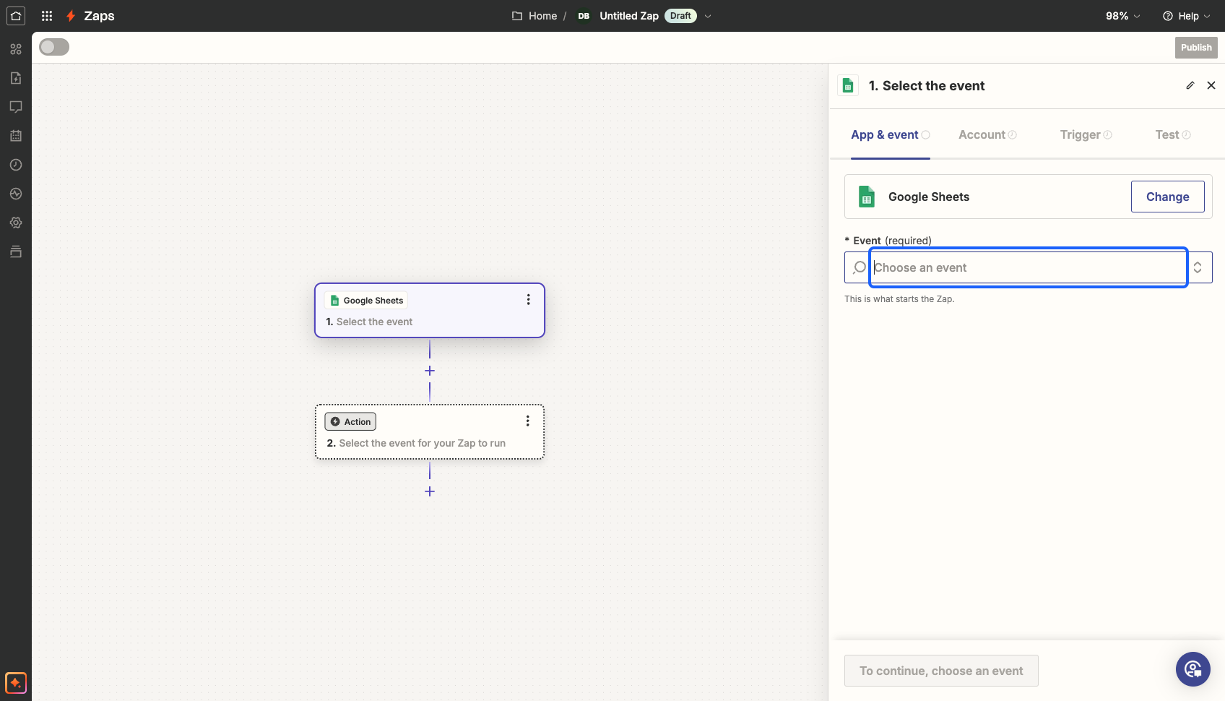Click Change to pick another app
The width and height of the screenshot is (1225, 701).
[1167, 197]
